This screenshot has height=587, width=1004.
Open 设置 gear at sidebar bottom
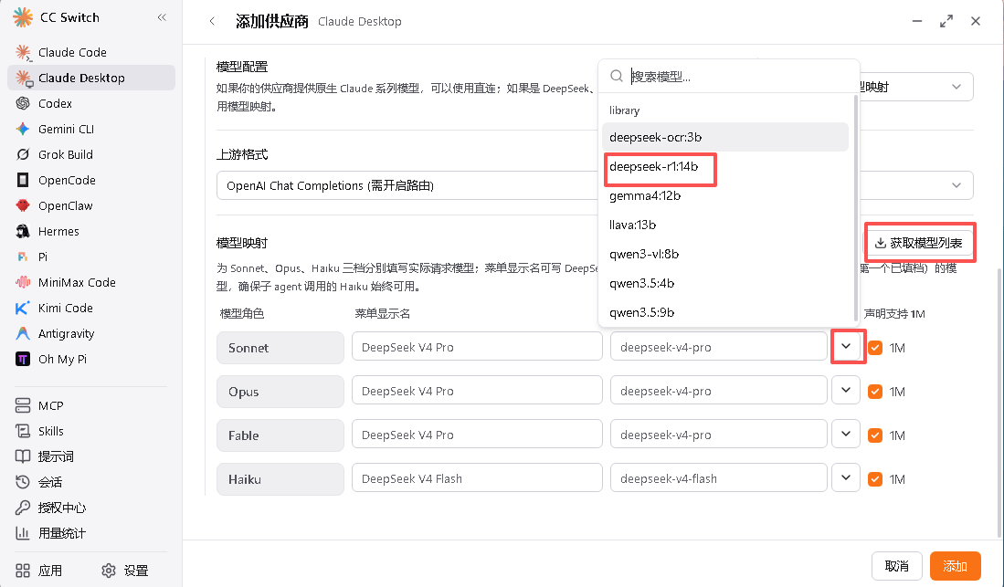[x=125, y=571]
